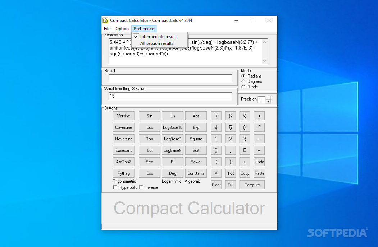The image size is (378, 247).
Task: Click the Clear button
Action: click(x=216, y=185)
